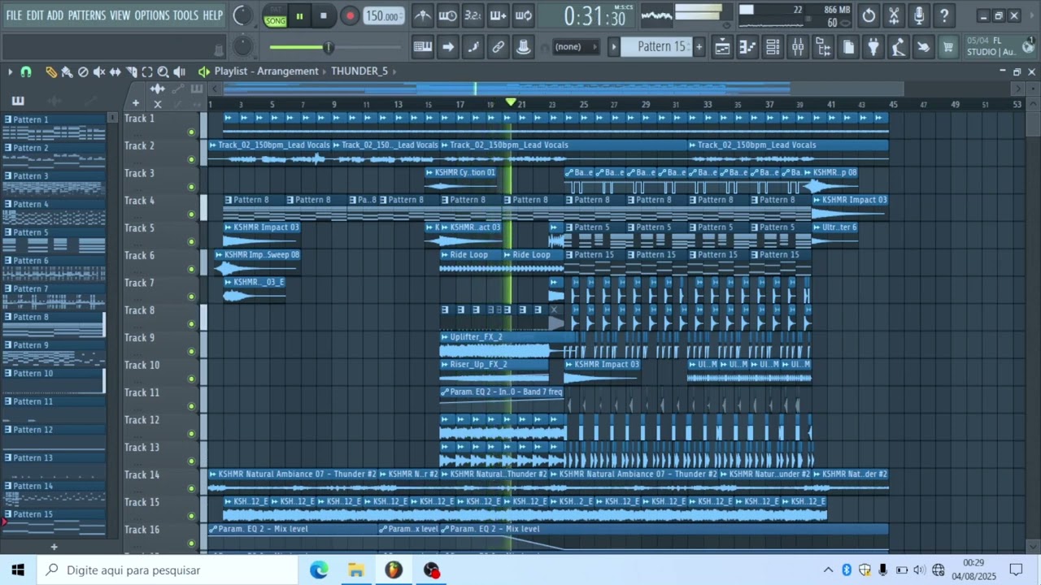This screenshot has width=1041, height=585.
Task: Open the Mixer icon
Action: (798, 47)
